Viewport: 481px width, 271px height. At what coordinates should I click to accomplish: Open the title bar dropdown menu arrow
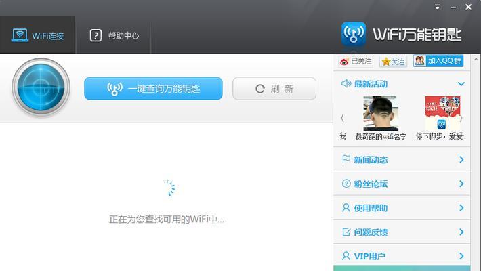[438, 7]
